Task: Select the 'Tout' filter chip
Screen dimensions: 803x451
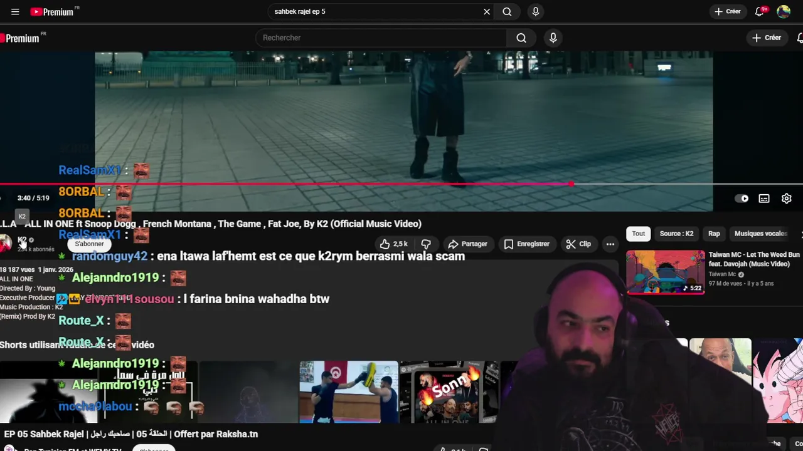Action: click(x=638, y=234)
